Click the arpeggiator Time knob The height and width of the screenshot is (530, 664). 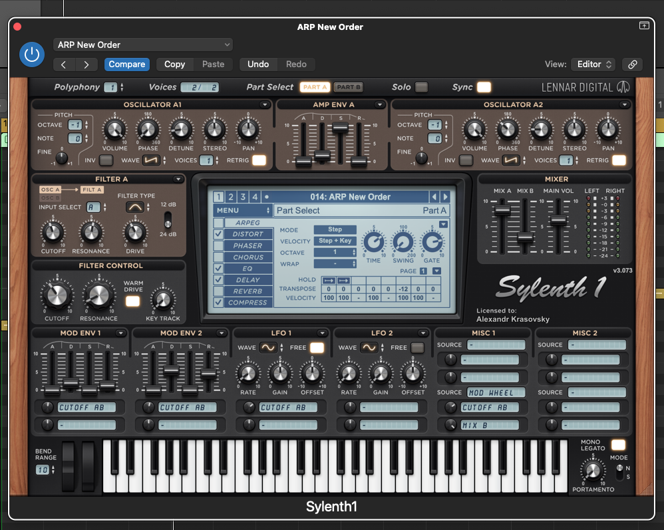[x=374, y=242]
